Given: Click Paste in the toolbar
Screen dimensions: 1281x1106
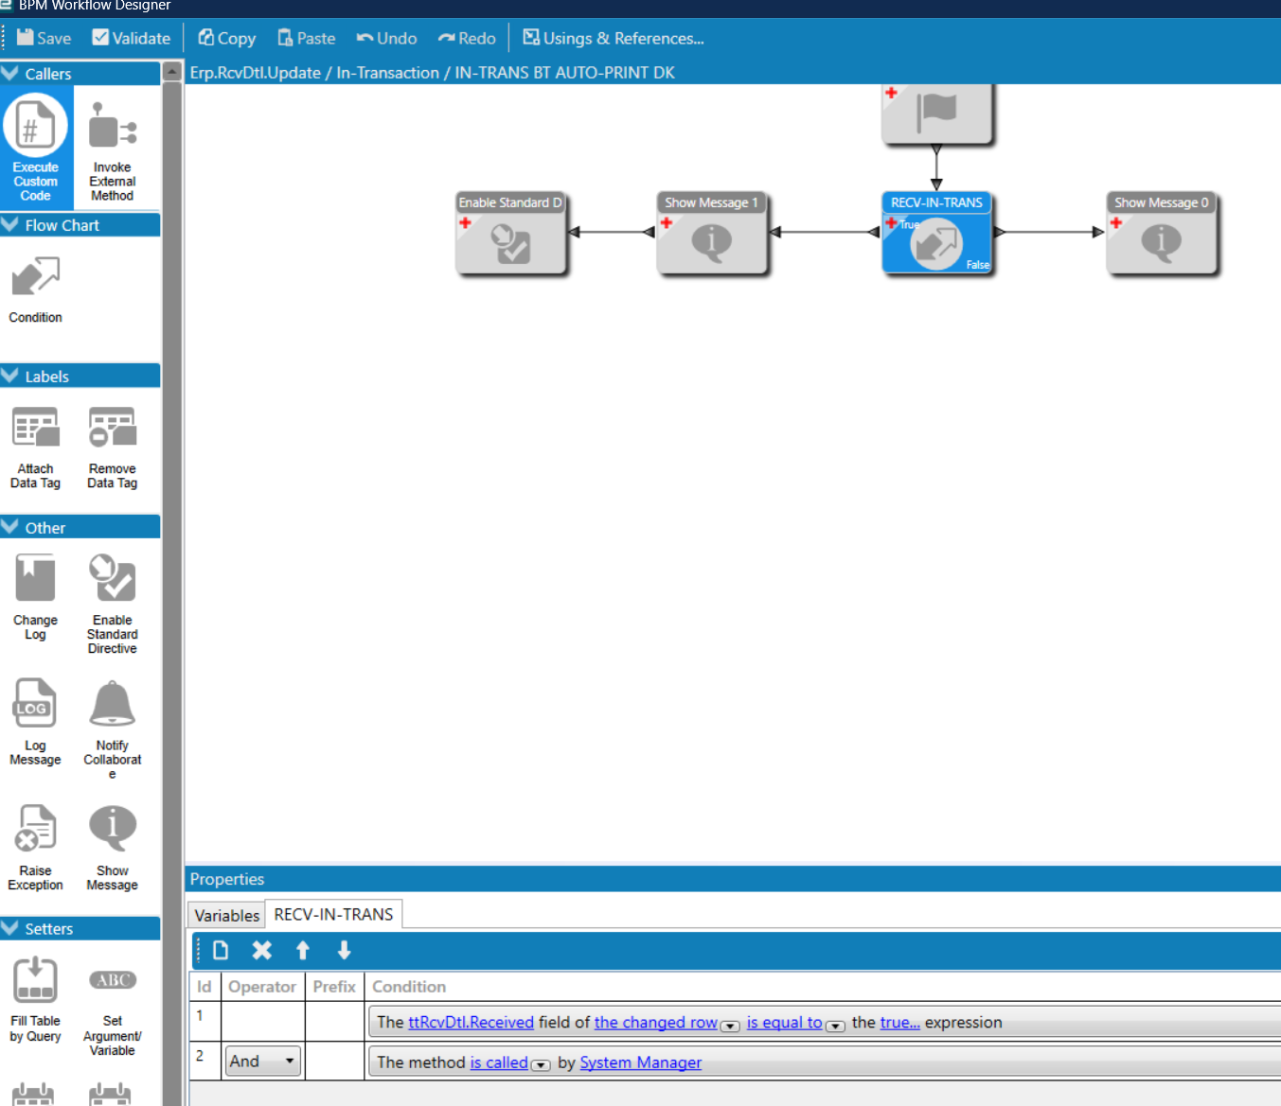Looking at the screenshot, I should [307, 38].
